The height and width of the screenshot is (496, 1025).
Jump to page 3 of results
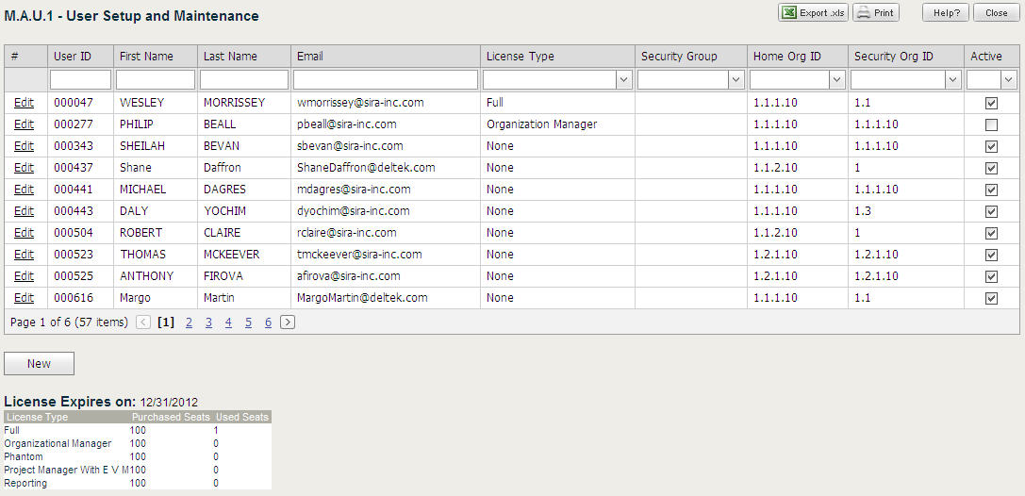pyautogui.click(x=208, y=322)
